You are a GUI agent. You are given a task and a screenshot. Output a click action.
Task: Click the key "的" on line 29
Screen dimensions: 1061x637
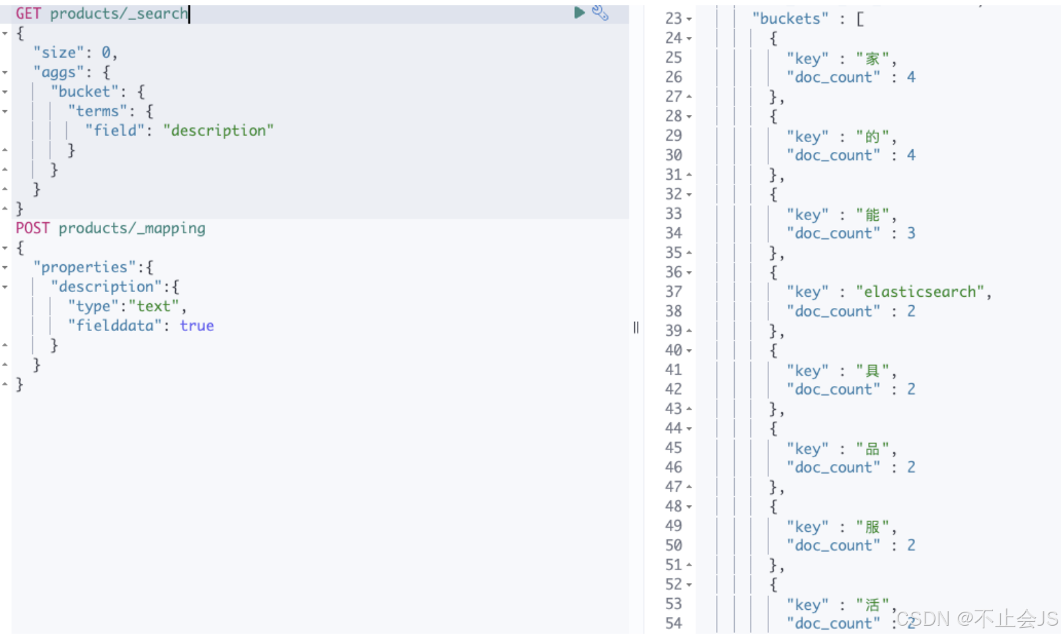[872, 136]
